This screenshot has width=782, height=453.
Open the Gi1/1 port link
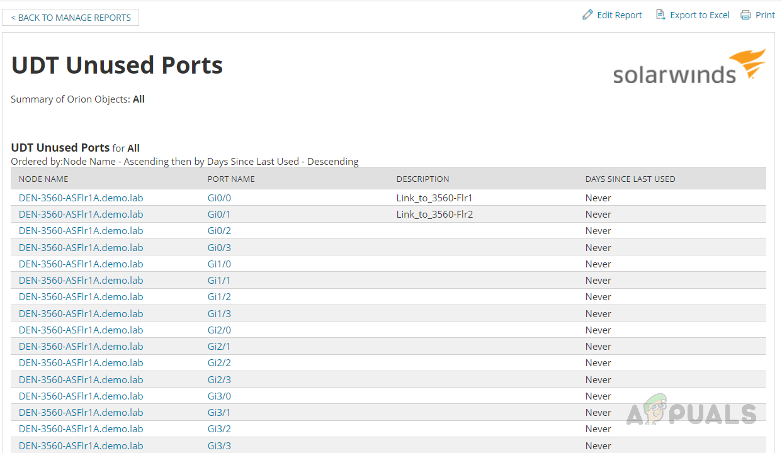(x=219, y=280)
